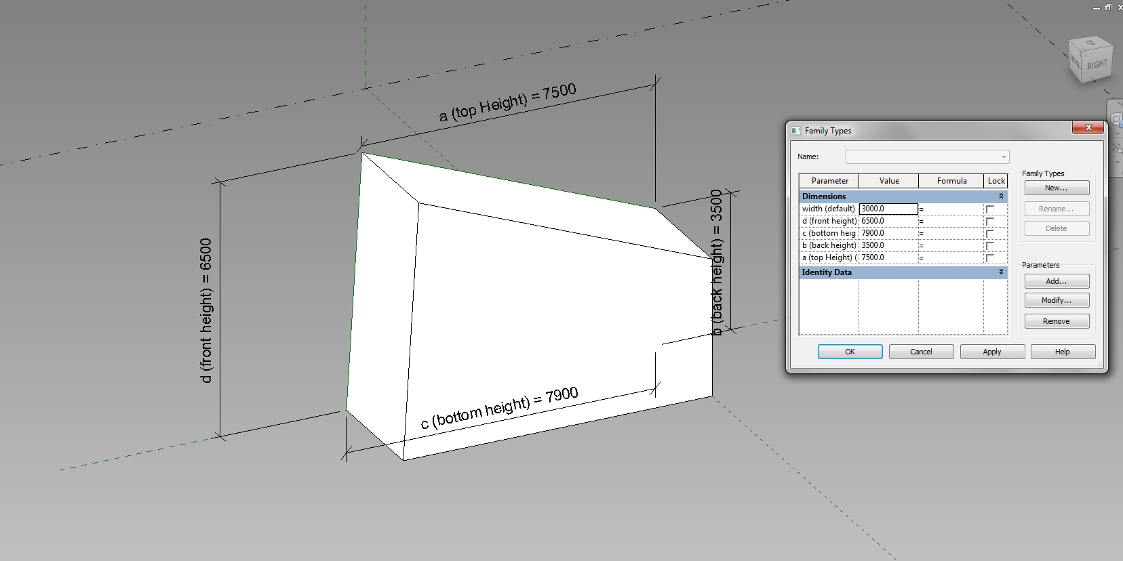This screenshot has height=561, width=1123.
Task: Click the New... family type button
Action: [x=1056, y=188]
